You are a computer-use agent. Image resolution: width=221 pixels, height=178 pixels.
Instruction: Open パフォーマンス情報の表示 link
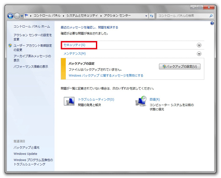pyautogui.click(x=31, y=67)
